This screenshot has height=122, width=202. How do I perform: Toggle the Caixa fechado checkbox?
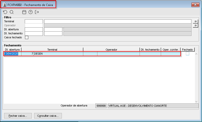pos(27,37)
